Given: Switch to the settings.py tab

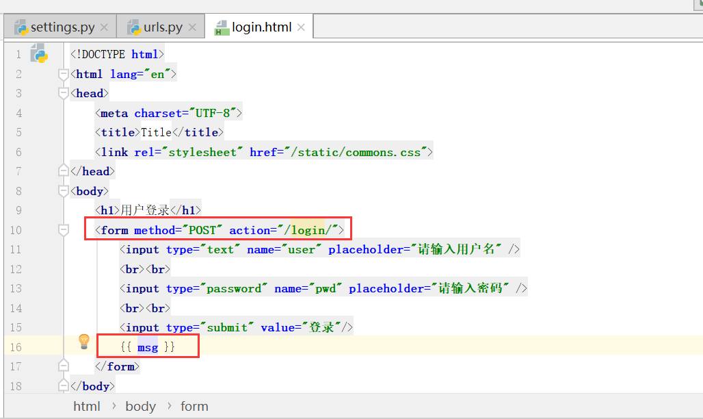Looking at the screenshot, I should point(61,27).
